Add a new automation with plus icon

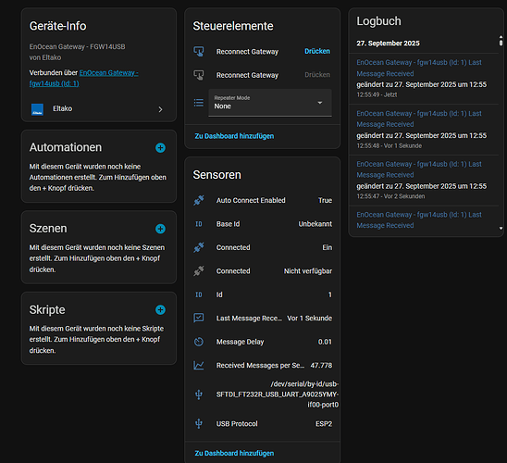point(160,147)
